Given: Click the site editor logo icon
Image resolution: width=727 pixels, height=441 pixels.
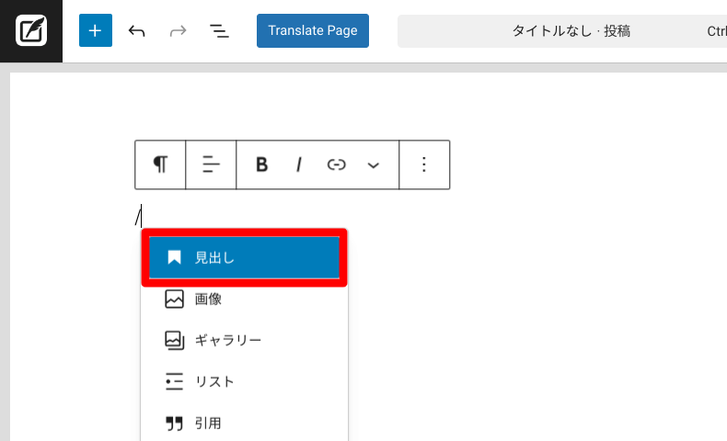Looking at the screenshot, I should tap(31, 31).
